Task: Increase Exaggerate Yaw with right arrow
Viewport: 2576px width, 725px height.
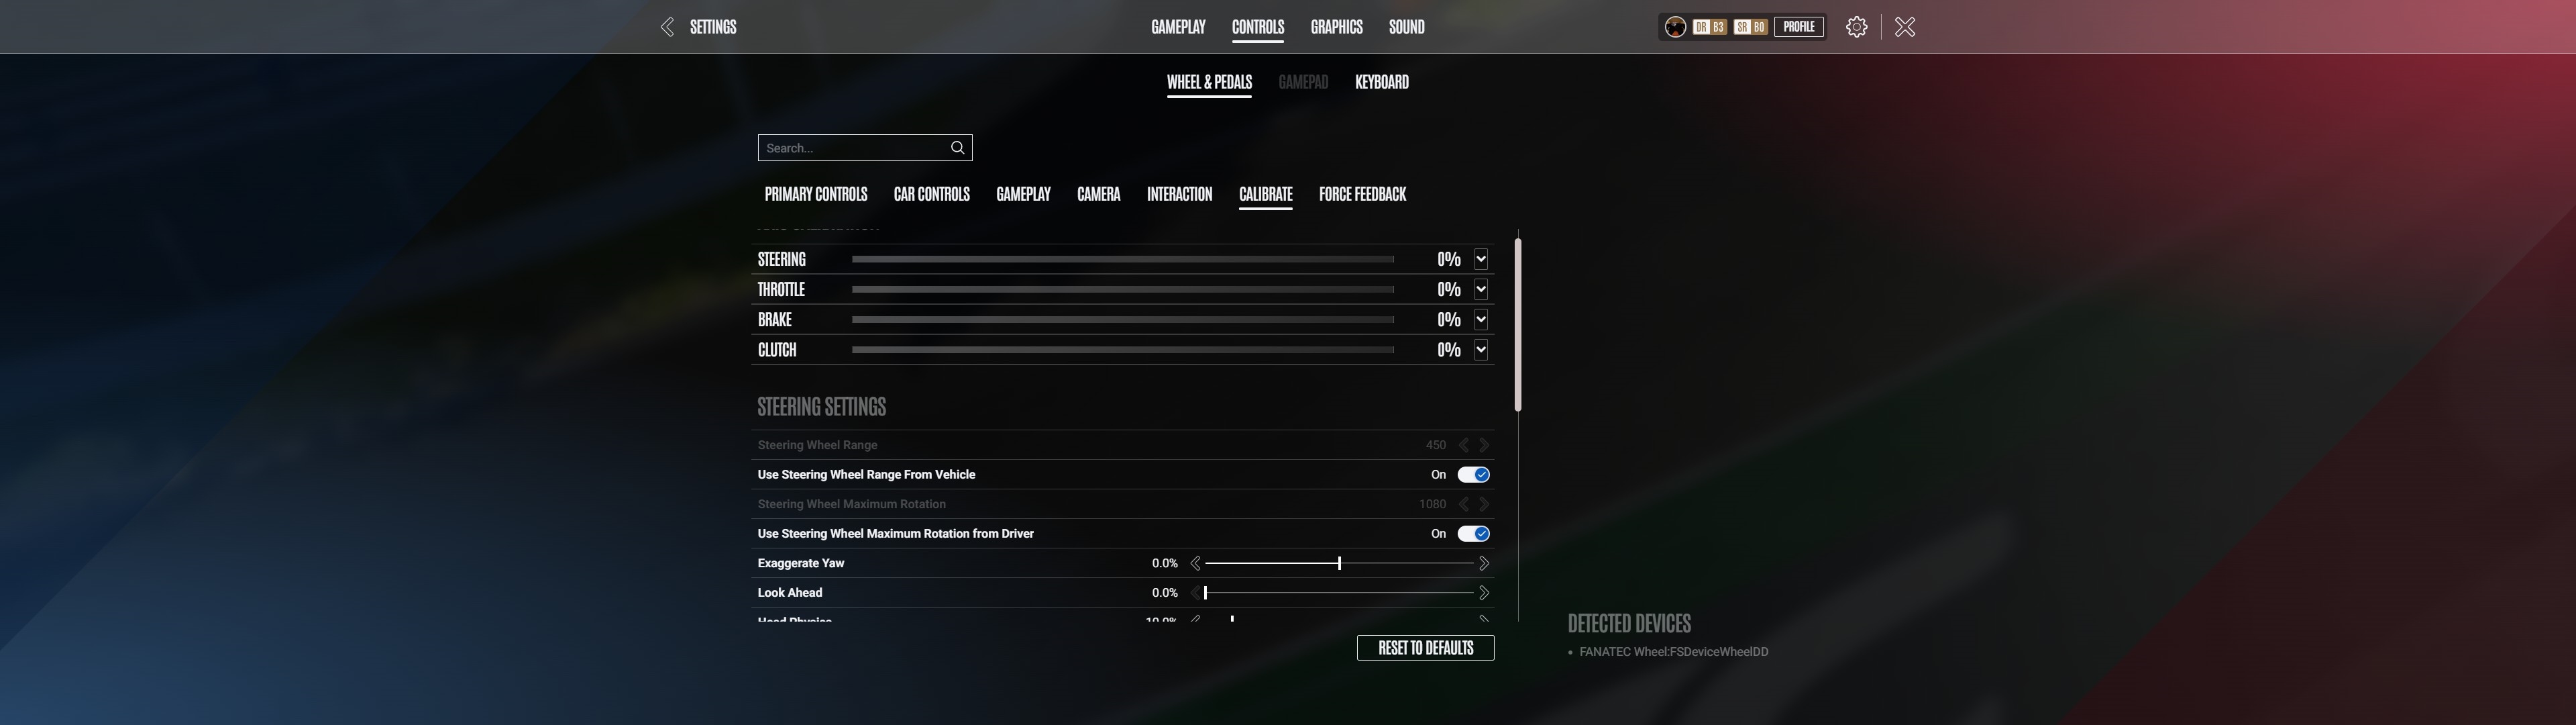Action: pyautogui.click(x=1484, y=564)
